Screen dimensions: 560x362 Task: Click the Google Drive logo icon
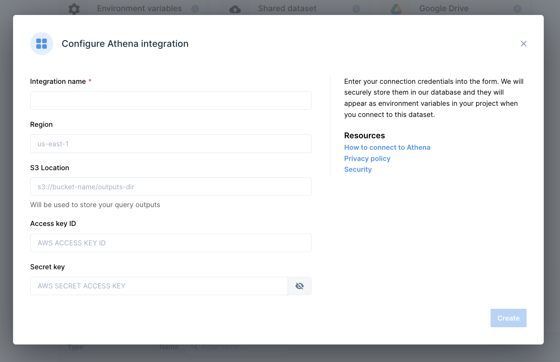tap(396, 9)
